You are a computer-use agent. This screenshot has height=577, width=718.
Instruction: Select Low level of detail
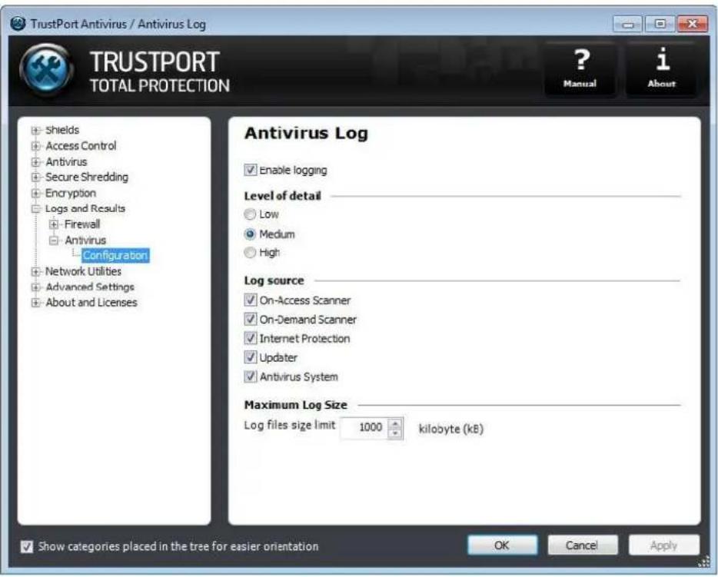tap(250, 214)
